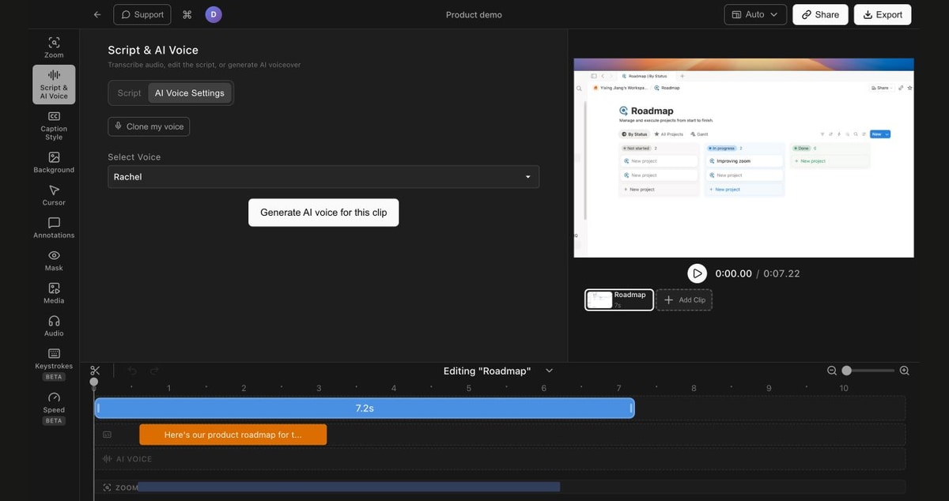949x501 pixels.
Task: Click the 5 second ruler mark
Action: coord(469,388)
